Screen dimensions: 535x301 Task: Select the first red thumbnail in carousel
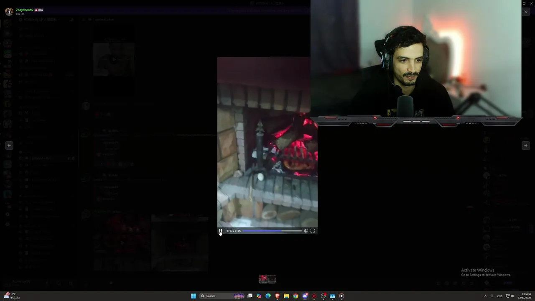pyautogui.click(x=263, y=279)
